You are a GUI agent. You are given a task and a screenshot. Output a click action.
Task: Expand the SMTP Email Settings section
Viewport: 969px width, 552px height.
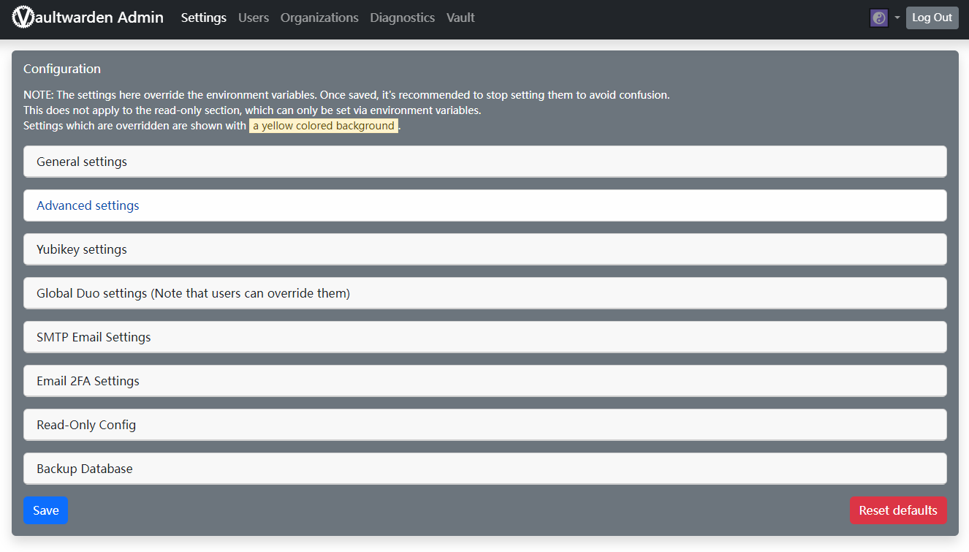pos(485,337)
